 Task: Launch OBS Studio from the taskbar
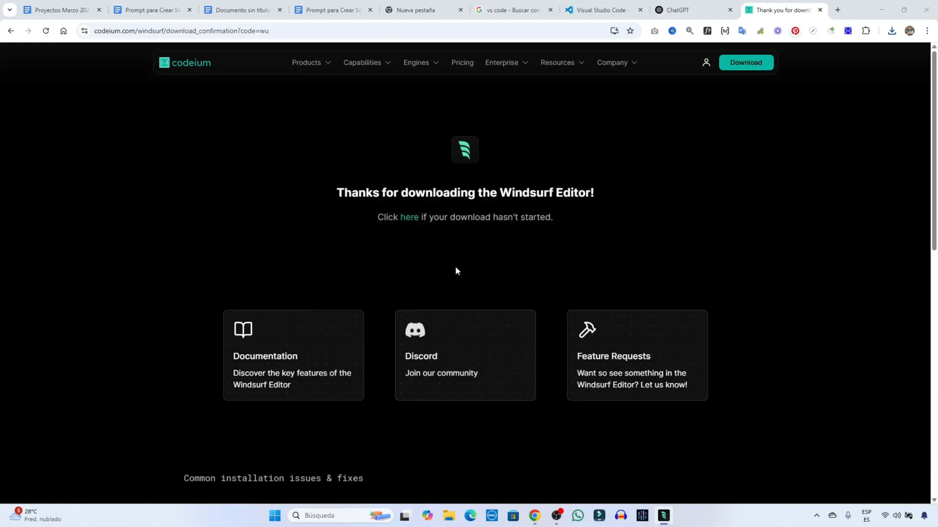[556, 515]
